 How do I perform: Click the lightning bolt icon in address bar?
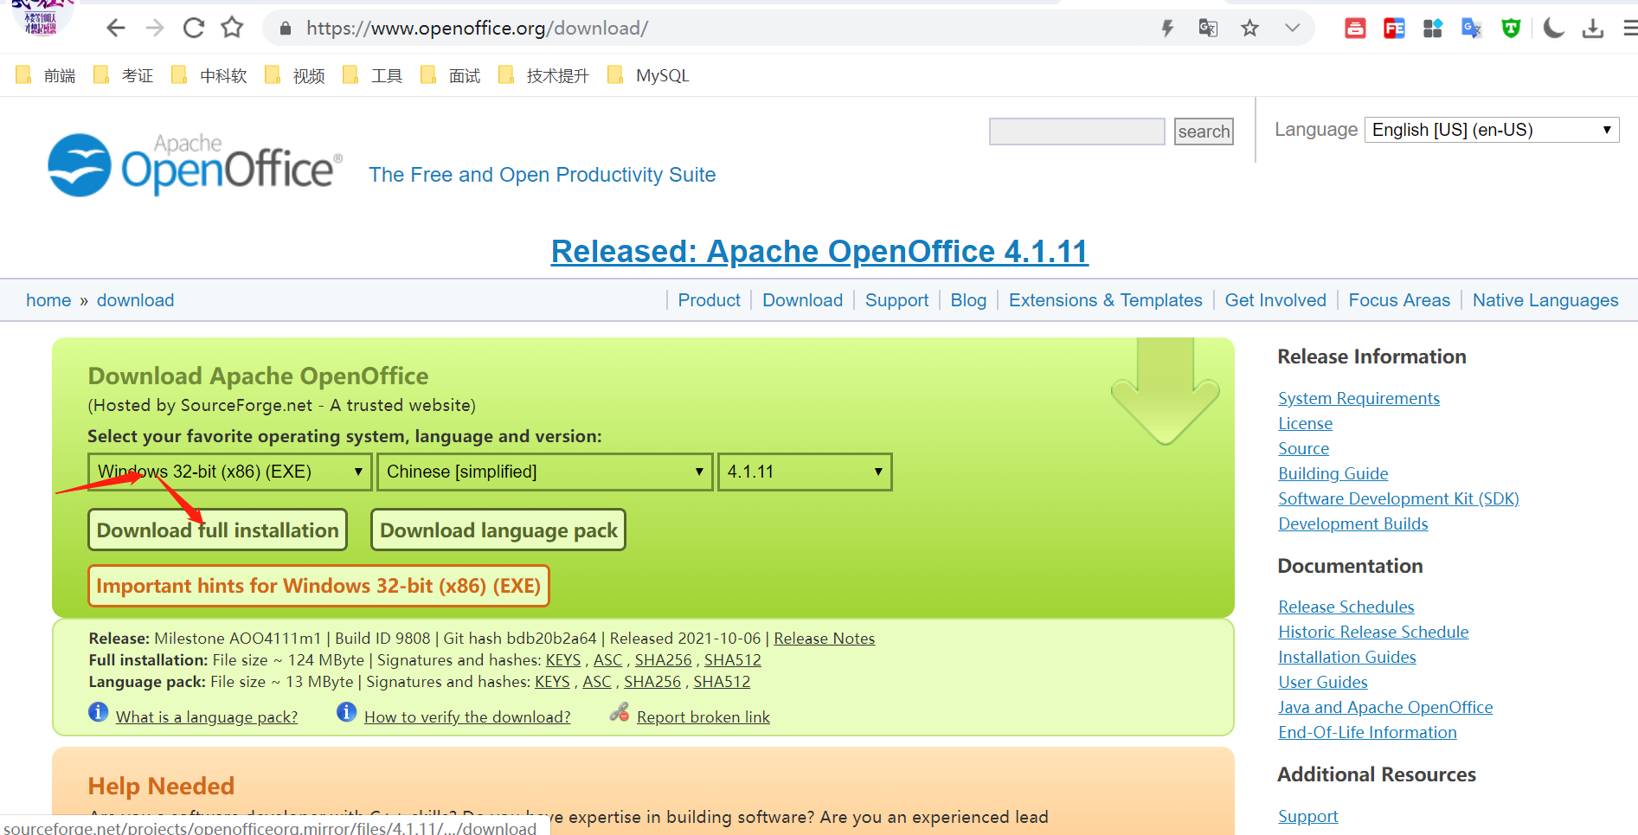pos(1167,29)
